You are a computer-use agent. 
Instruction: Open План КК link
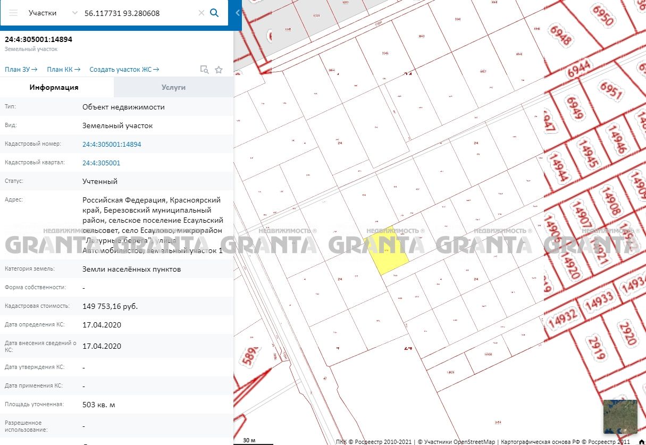pyautogui.click(x=64, y=69)
